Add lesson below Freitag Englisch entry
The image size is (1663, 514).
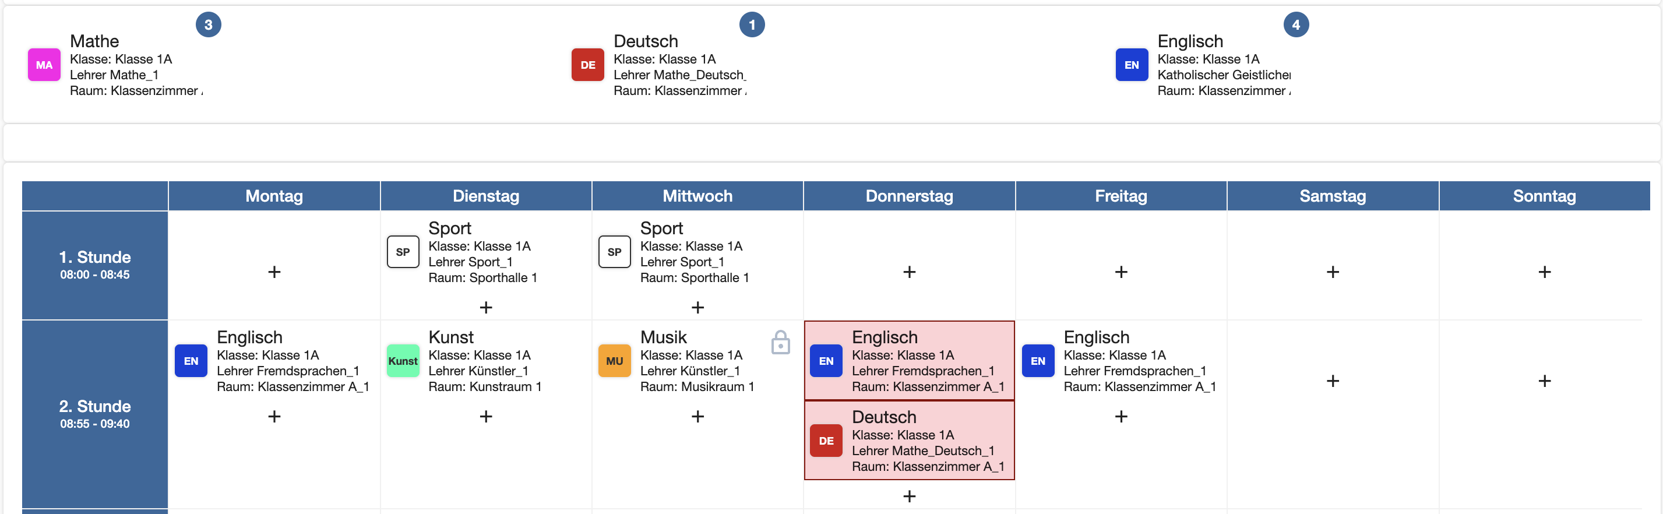pos(1121,417)
